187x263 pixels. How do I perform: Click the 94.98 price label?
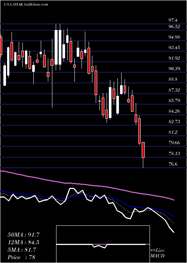pos(174,37)
